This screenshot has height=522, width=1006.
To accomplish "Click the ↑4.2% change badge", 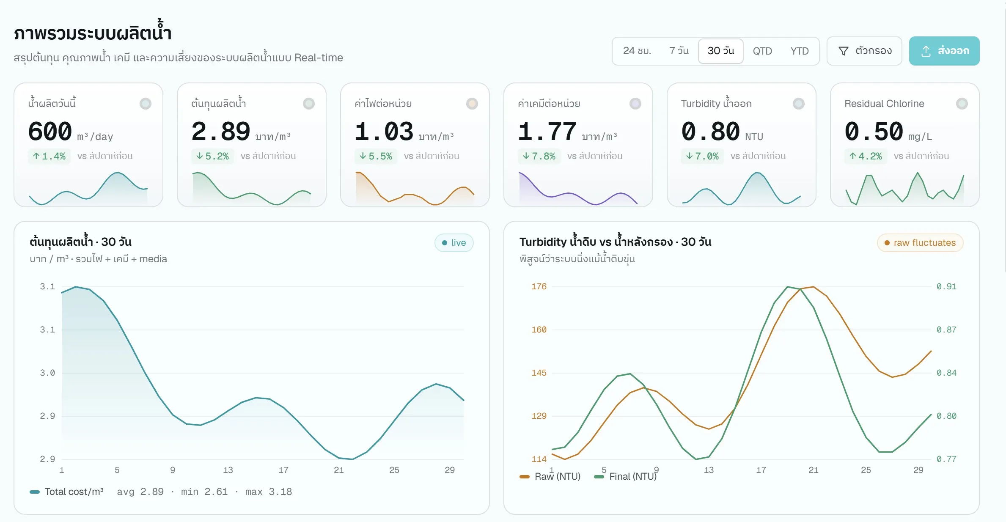I will click(x=866, y=156).
